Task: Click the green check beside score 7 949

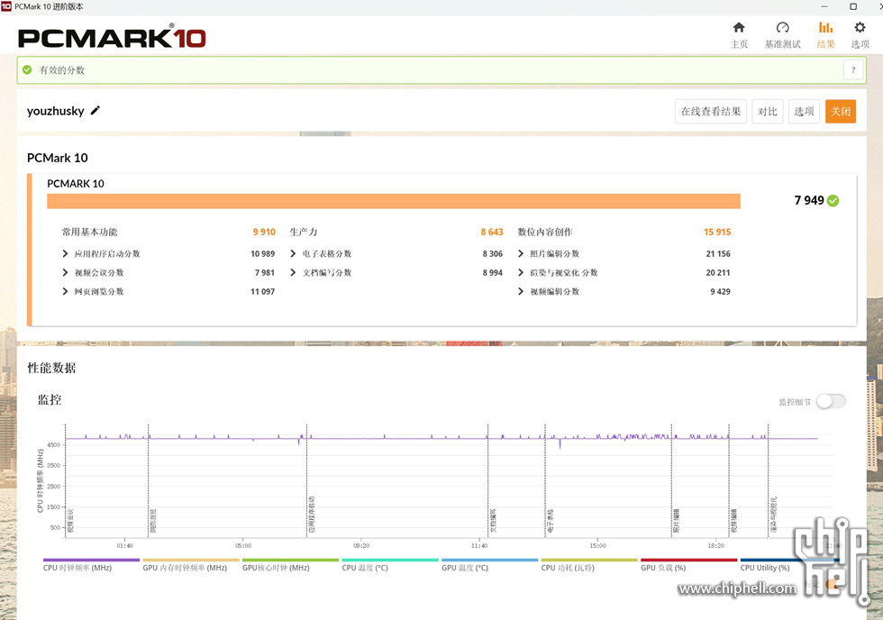Action: click(833, 200)
